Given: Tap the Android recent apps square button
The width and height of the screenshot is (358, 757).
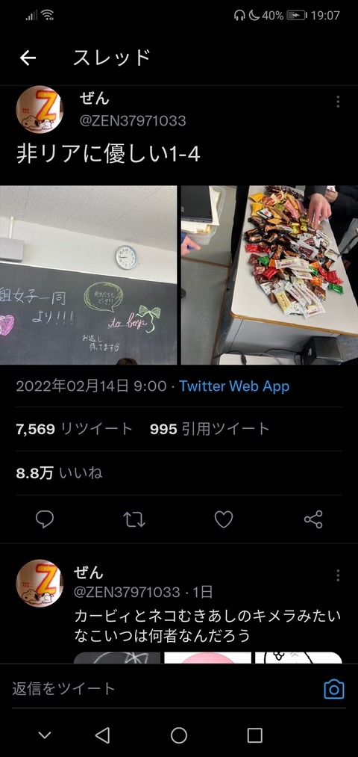Looking at the screenshot, I should (x=255, y=735).
